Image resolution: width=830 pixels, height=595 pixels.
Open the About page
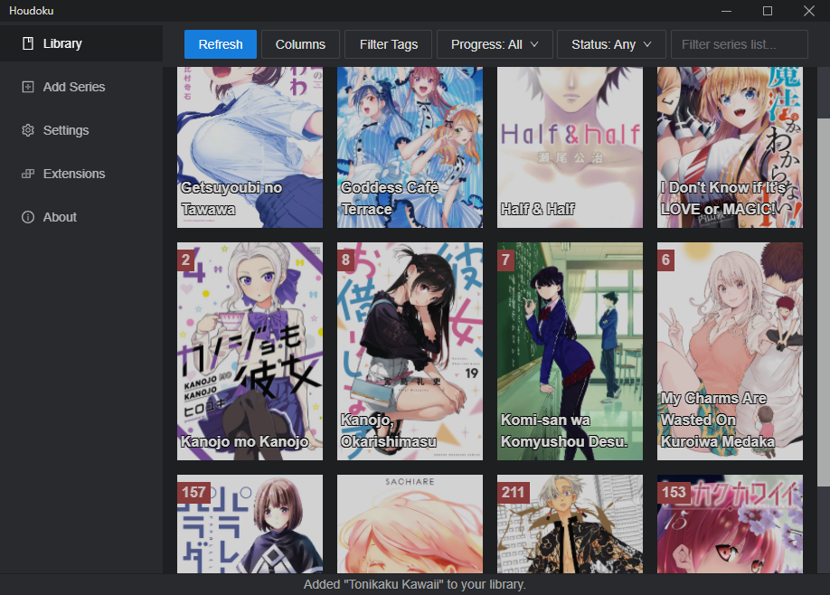pos(60,217)
